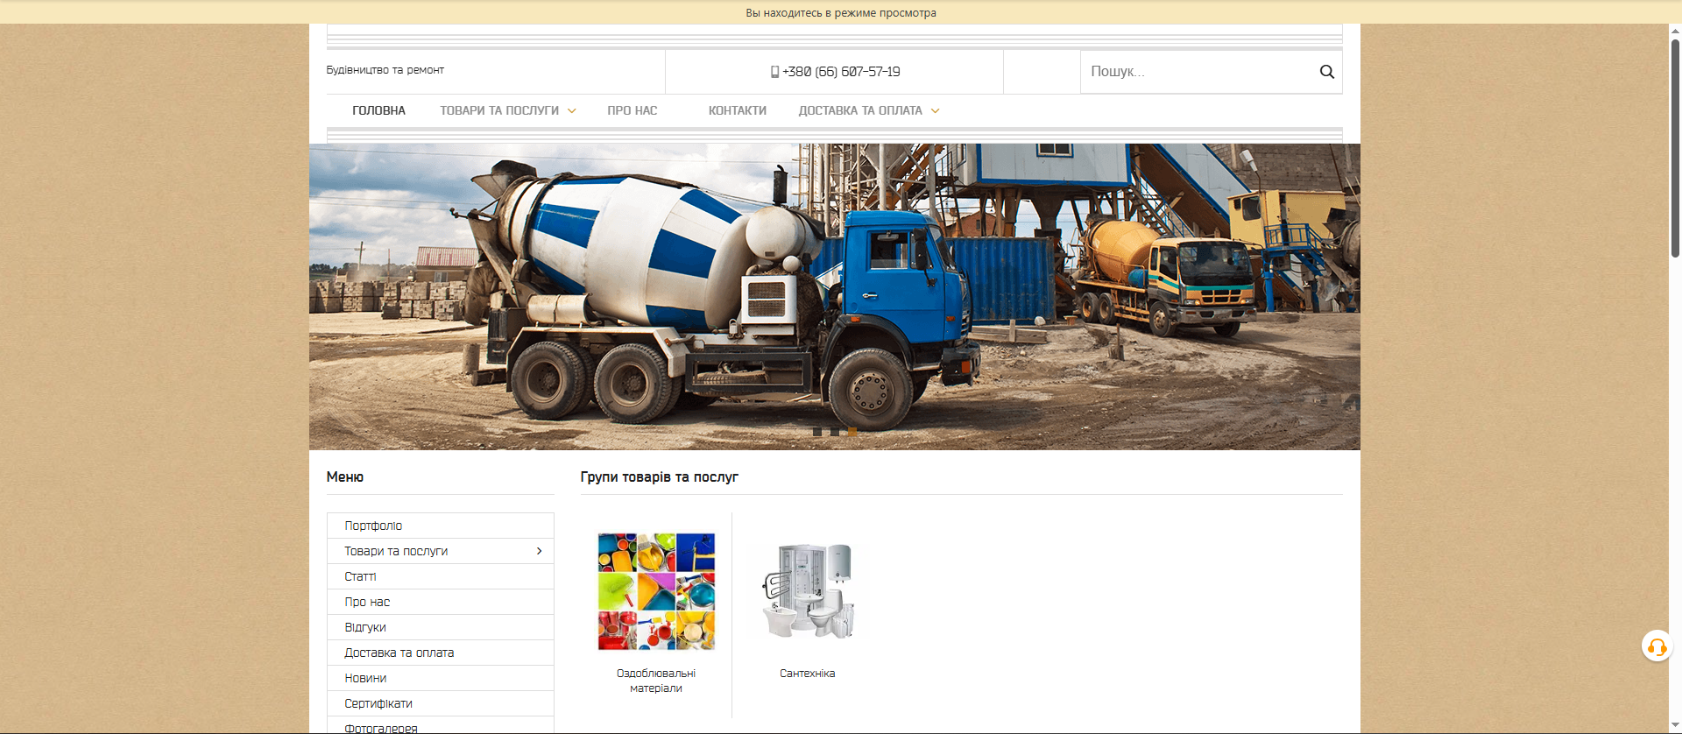This screenshot has width=1682, height=734.
Task: Open the Про нас top menu item
Action: point(632,111)
